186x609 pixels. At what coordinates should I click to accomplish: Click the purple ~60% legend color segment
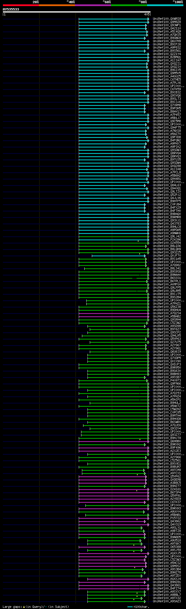click(93, 5)
